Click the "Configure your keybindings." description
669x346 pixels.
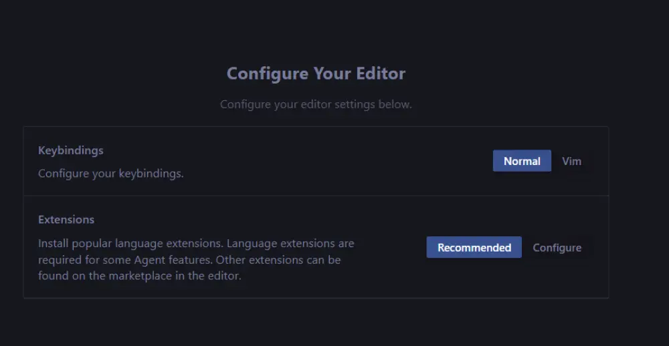(110, 174)
